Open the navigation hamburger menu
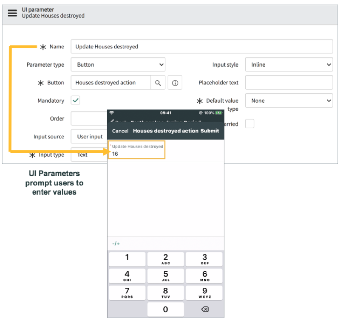340x320 pixels. 13,13
